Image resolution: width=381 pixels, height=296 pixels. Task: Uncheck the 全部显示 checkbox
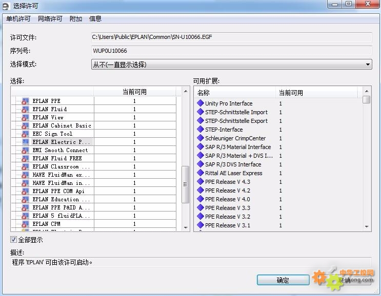[x=14, y=240]
